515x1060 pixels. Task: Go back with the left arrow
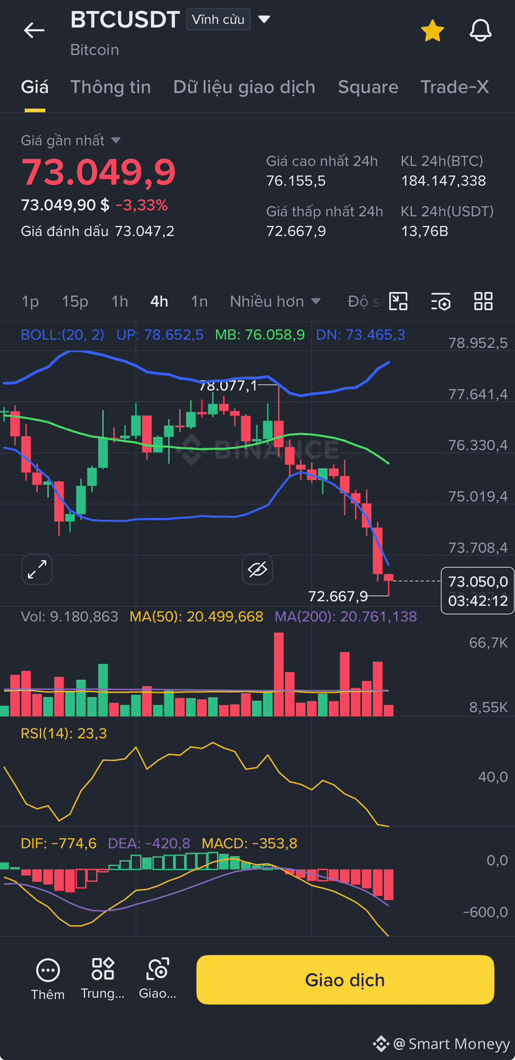click(x=34, y=30)
